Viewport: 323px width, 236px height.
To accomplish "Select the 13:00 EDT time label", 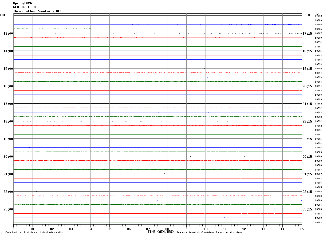I will (x=8, y=34).
